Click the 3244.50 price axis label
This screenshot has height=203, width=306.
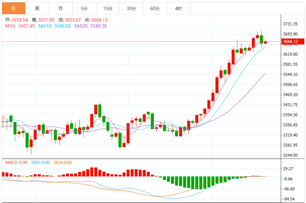click(291, 155)
